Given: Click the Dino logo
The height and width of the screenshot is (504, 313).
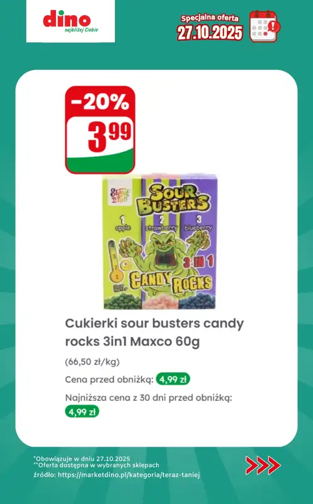Looking at the screenshot, I should [x=71, y=21].
